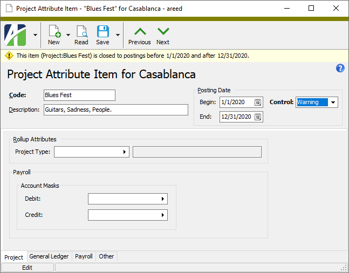Click into the Description text field

[x=115, y=110]
